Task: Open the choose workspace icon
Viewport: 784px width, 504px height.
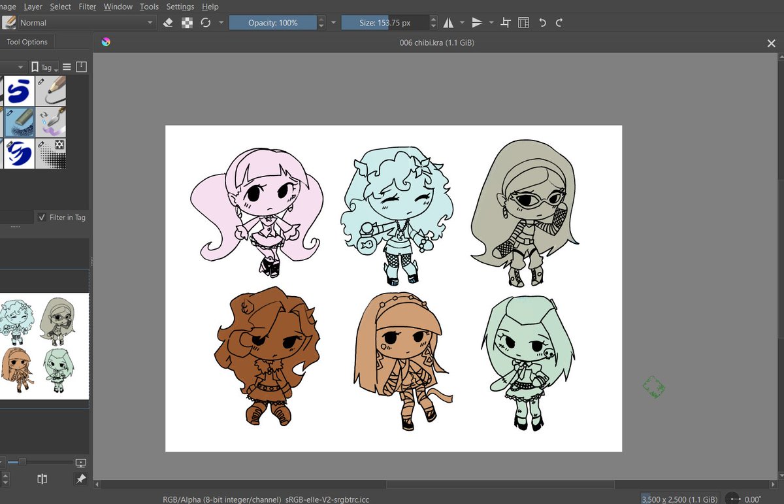Action: (523, 22)
